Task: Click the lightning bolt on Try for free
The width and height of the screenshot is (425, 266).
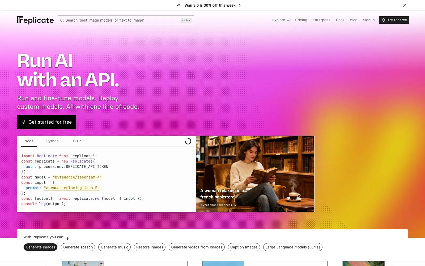Action: point(383,20)
